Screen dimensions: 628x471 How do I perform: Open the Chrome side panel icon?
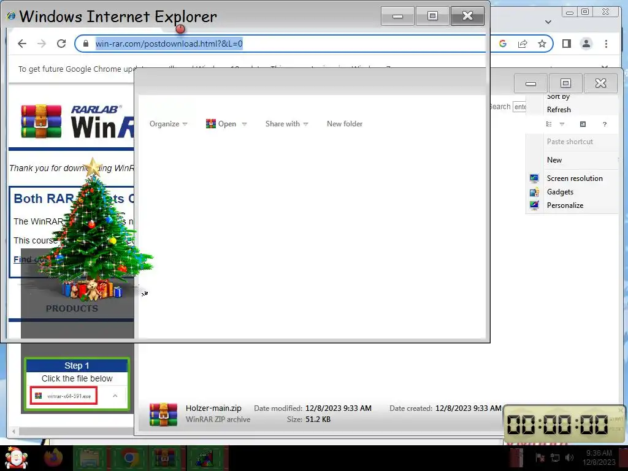[566, 44]
